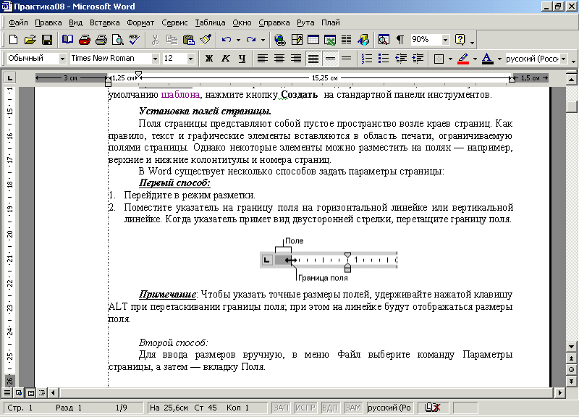Click the ИСПР status bar indicator
579x417 pixels.
[305, 408]
